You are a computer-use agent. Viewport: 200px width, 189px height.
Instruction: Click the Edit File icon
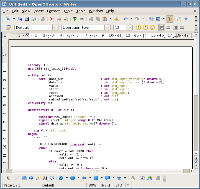43,19
